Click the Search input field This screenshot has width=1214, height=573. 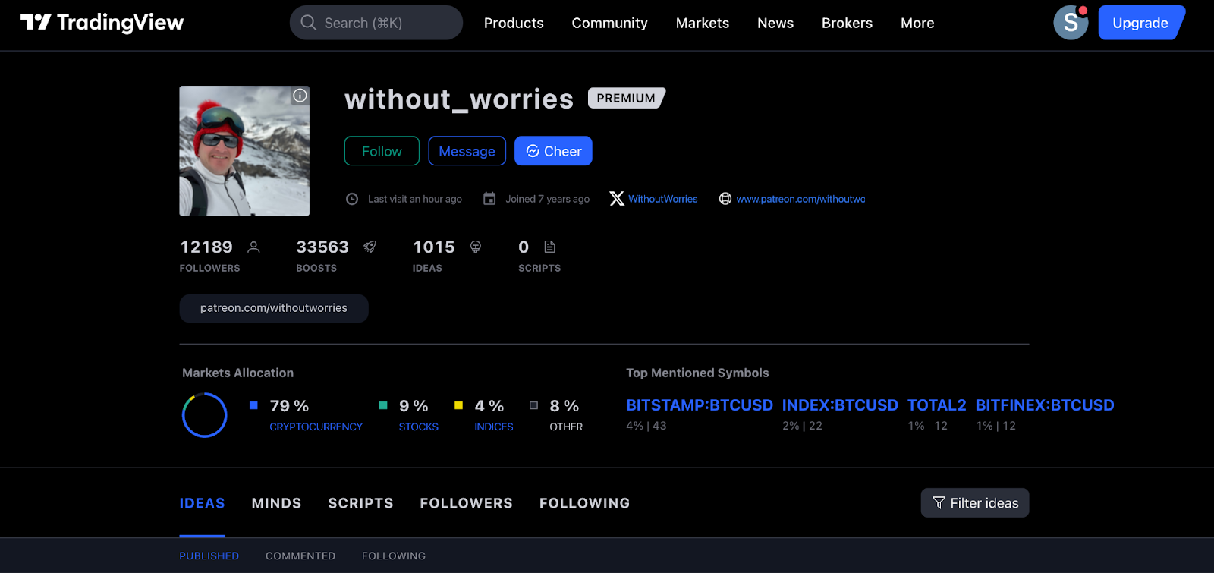[x=376, y=23]
